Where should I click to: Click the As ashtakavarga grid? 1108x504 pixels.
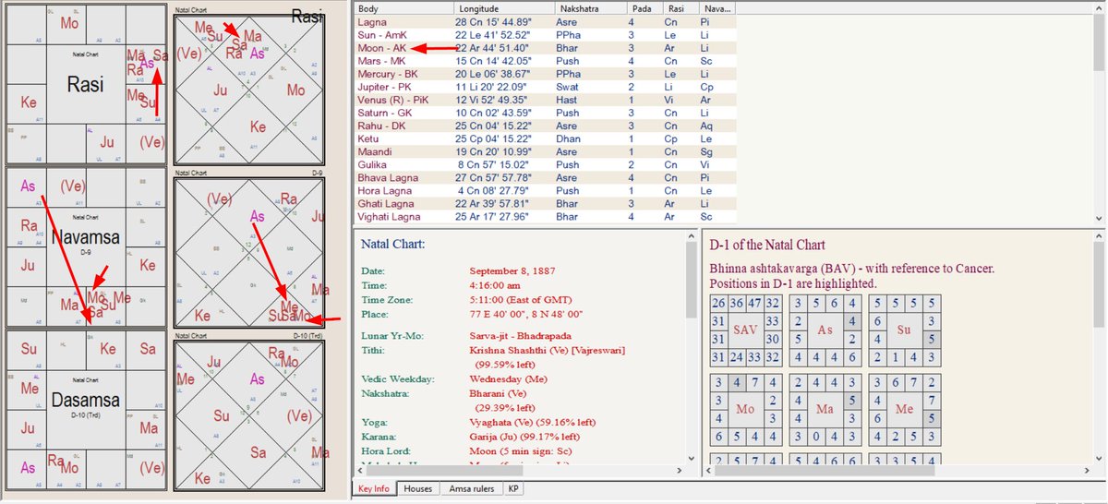(x=825, y=329)
